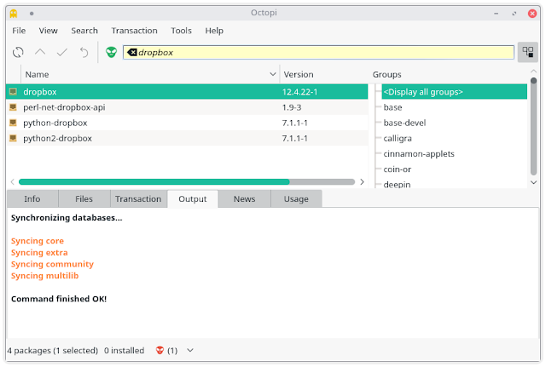
Task: Click the red outdated packages icon
Action: (160, 350)
